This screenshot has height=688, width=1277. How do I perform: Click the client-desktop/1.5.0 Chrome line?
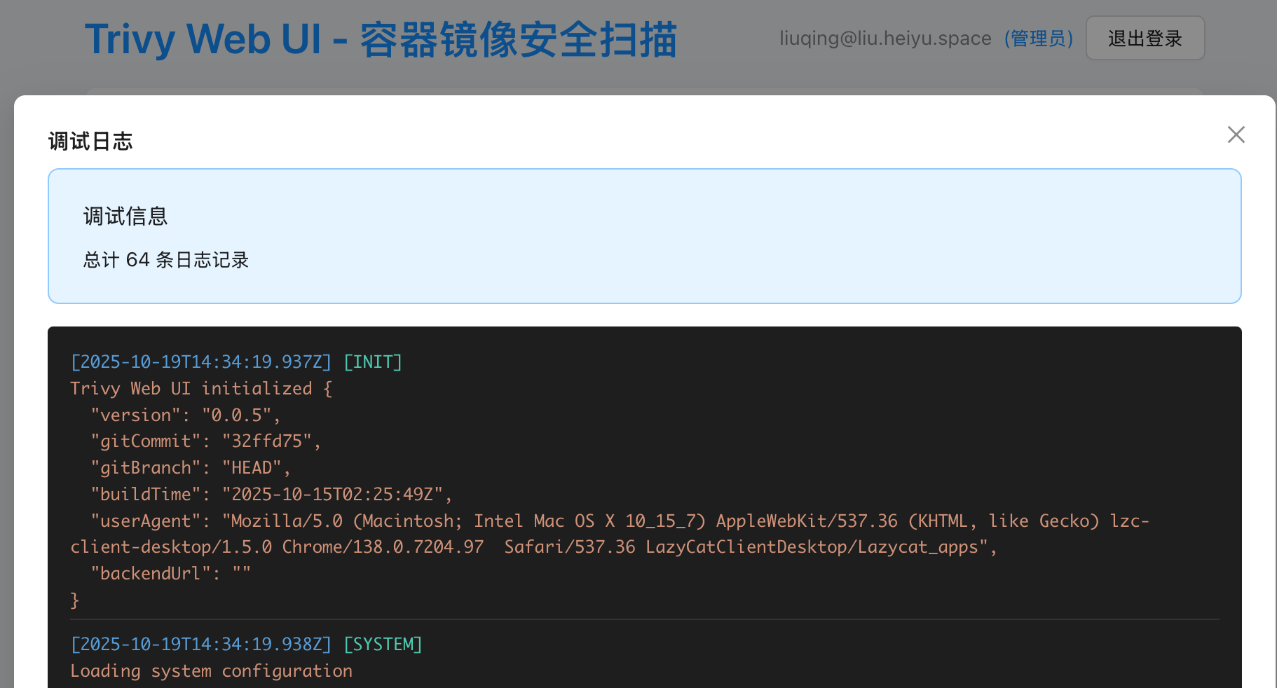[534, 547]
